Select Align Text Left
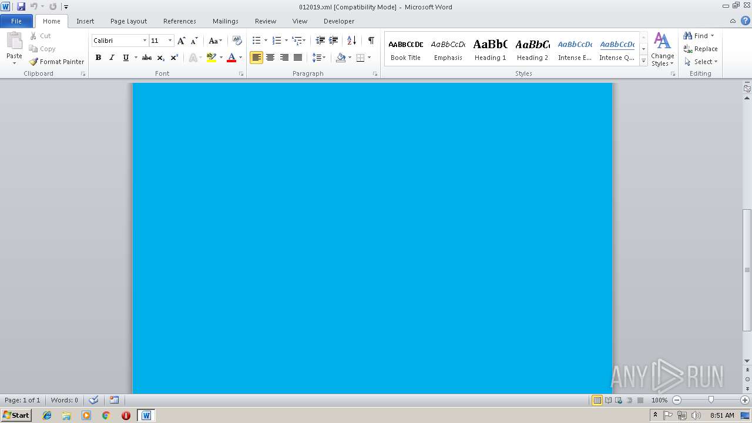Viewport: 752px width, 423px height. 256,58
